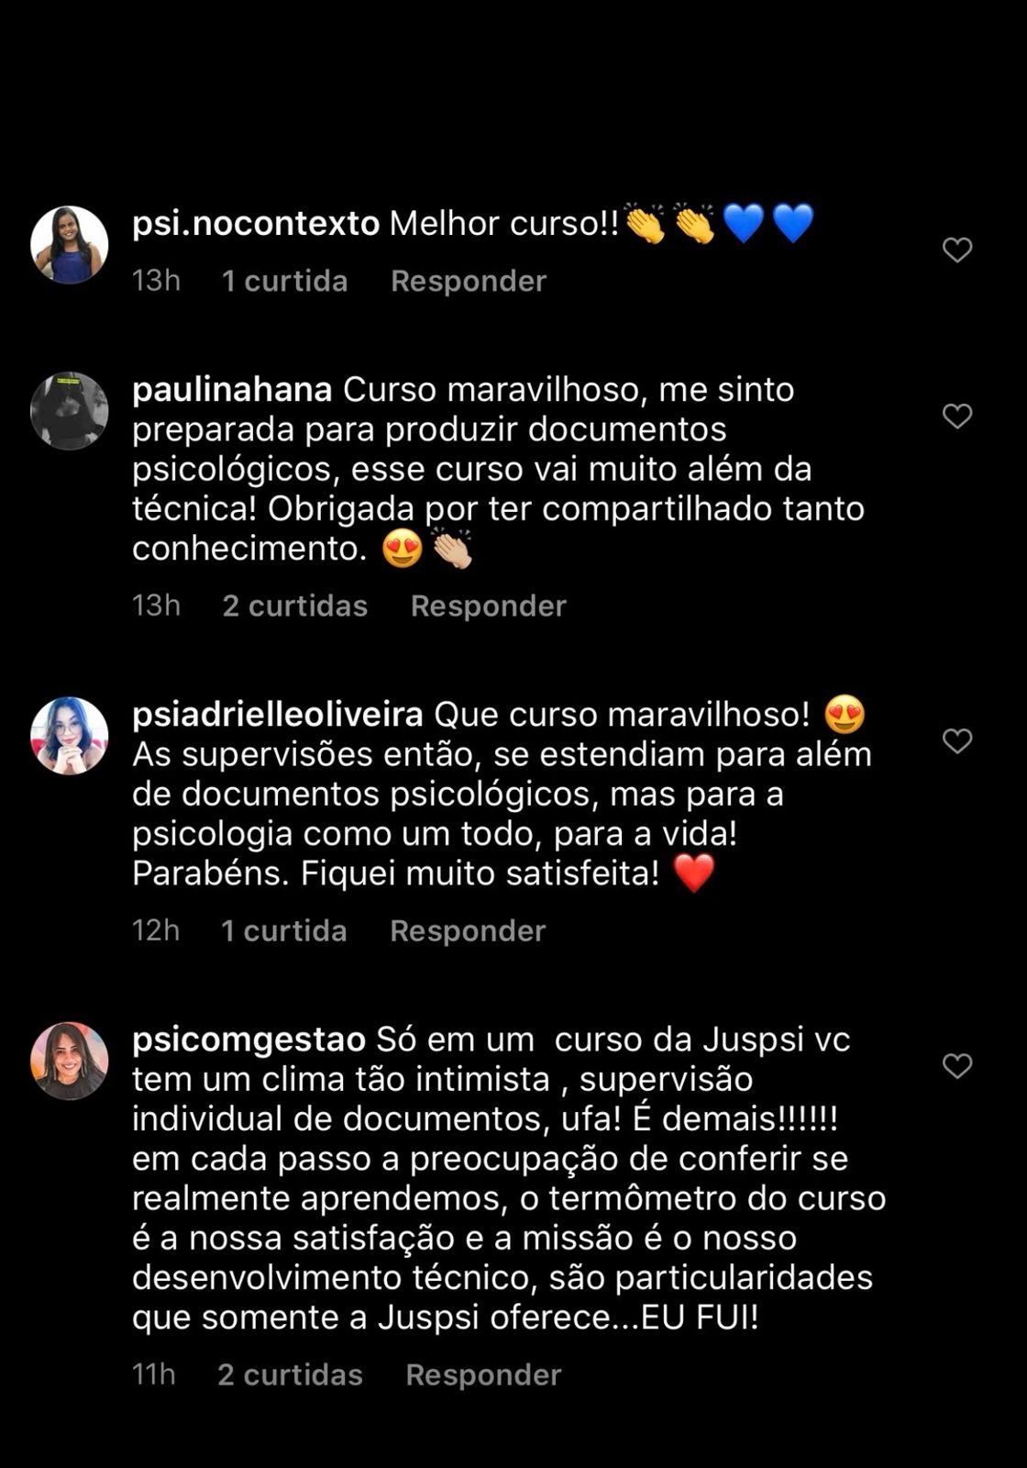Open the psicomgestao username link

pos(248,1040)
